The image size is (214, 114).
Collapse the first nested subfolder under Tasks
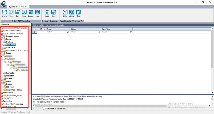2,59
